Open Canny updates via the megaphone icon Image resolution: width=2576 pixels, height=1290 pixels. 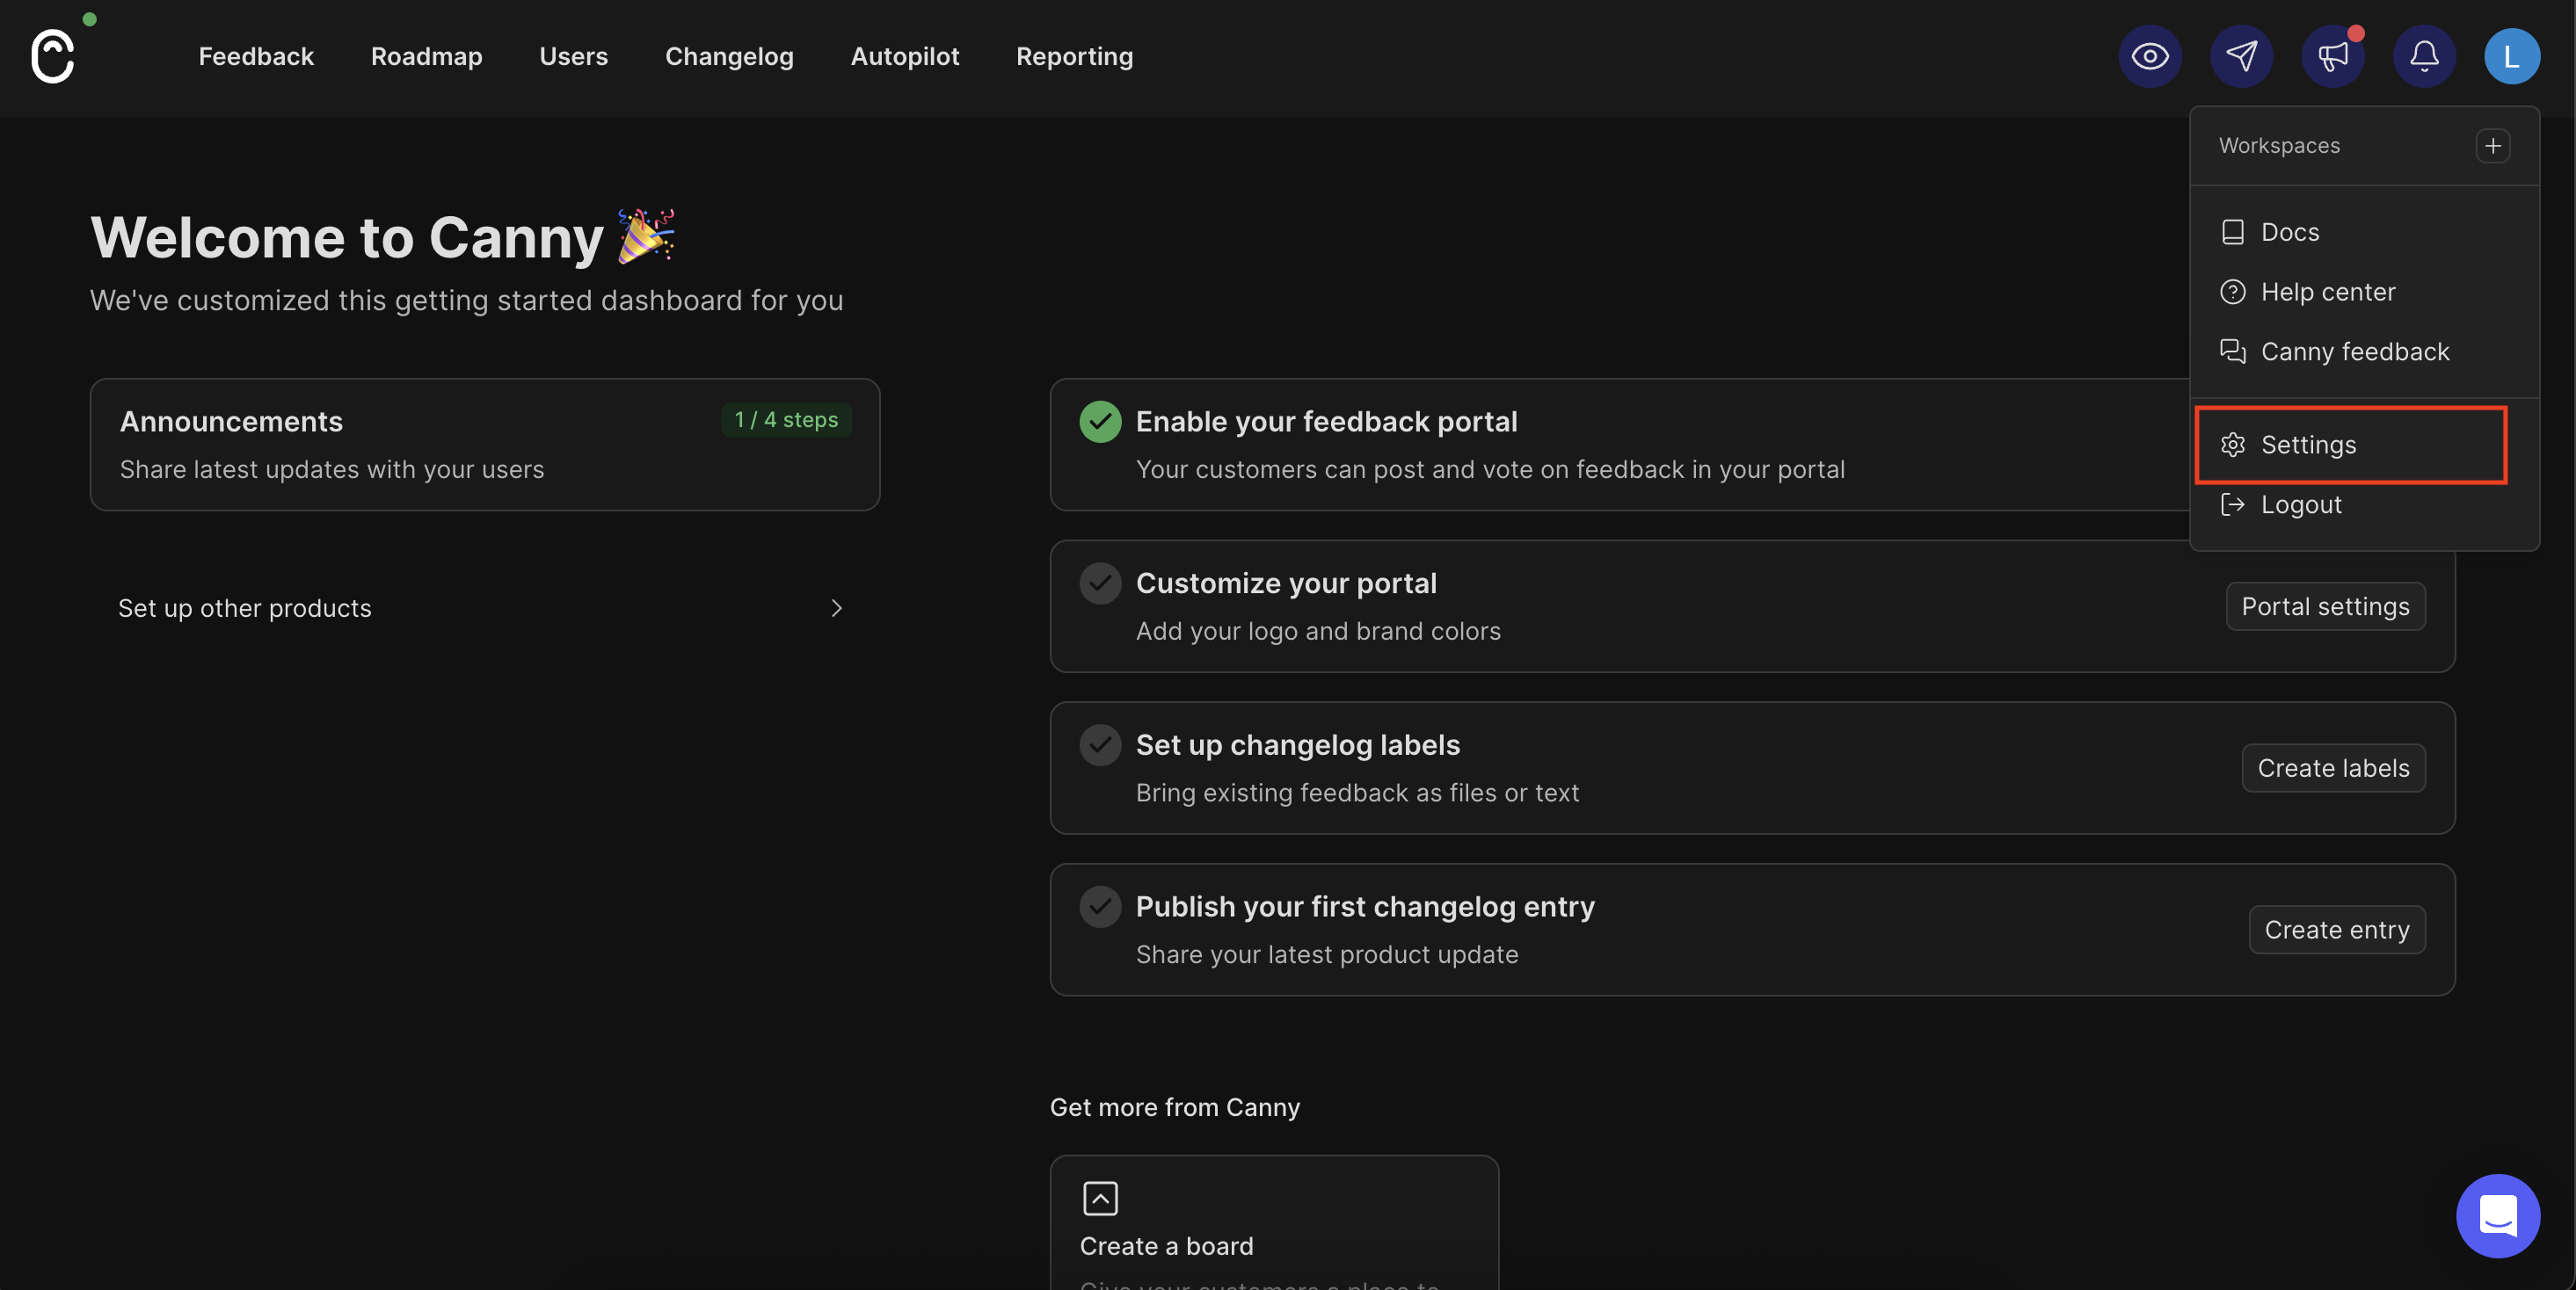(2333, 57)
